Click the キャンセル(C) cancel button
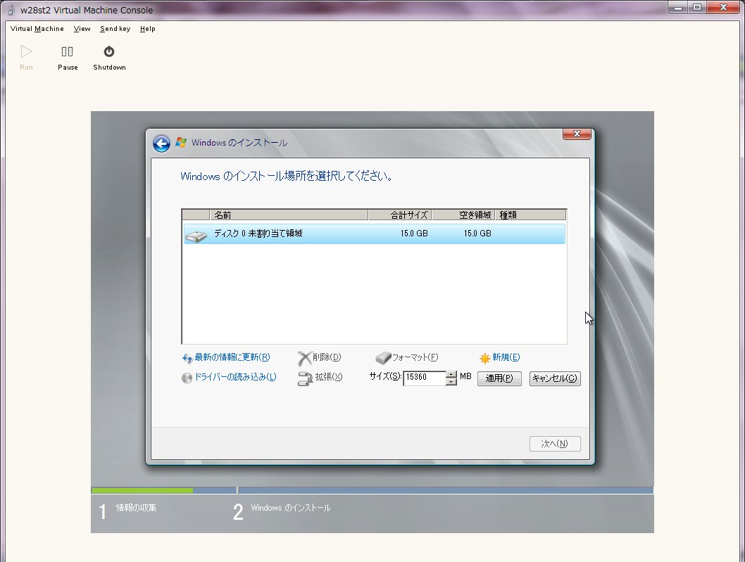 click(555, 378)
